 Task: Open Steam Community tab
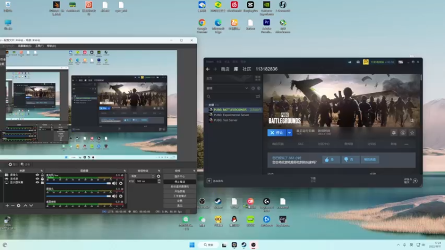246,69
